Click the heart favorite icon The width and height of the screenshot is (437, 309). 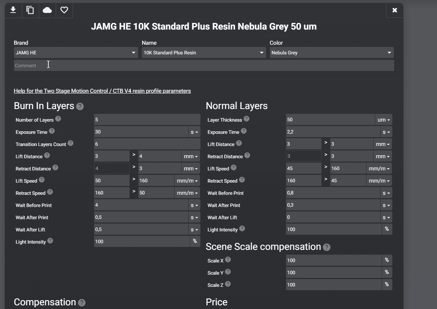64,10
